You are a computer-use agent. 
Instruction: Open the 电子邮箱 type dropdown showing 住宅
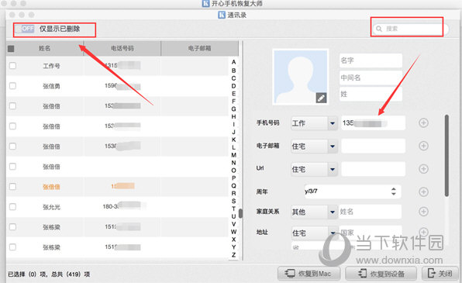click(314, 147)
